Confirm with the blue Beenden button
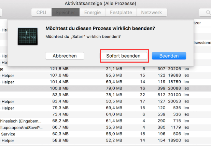This screenshot has width=211, height=146. tap(169, 55)
